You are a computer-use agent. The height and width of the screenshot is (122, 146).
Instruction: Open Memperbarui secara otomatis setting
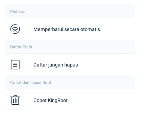[70, 29]
